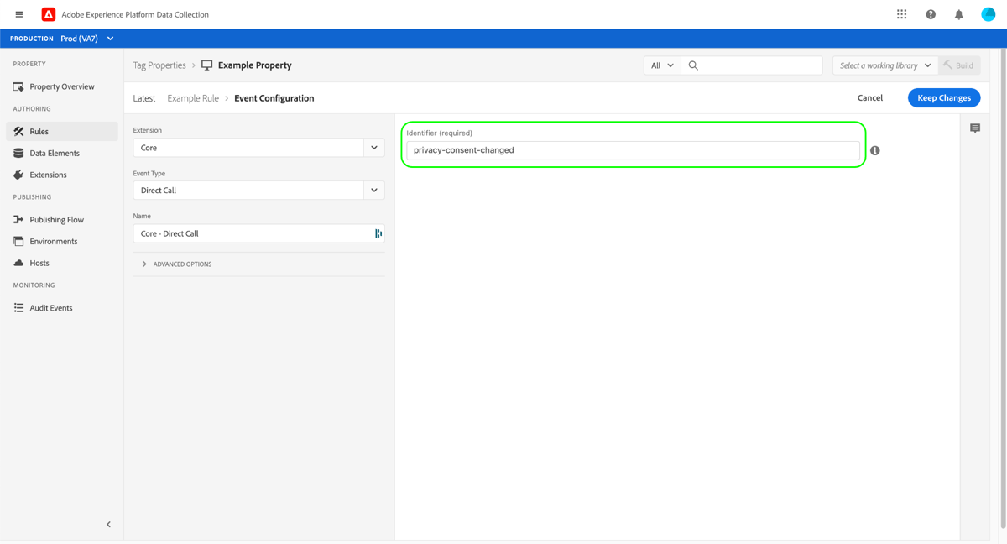Open Help via the question mark icon
Viewport: 1007px width, 544px height.
pyautogui.click(x=930, y=13)
